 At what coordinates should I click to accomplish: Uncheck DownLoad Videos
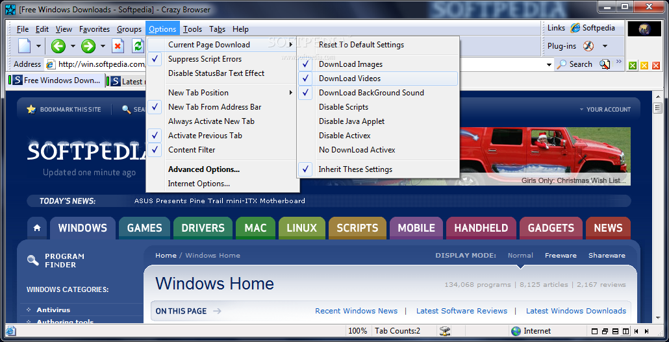[x=377, y=79]
